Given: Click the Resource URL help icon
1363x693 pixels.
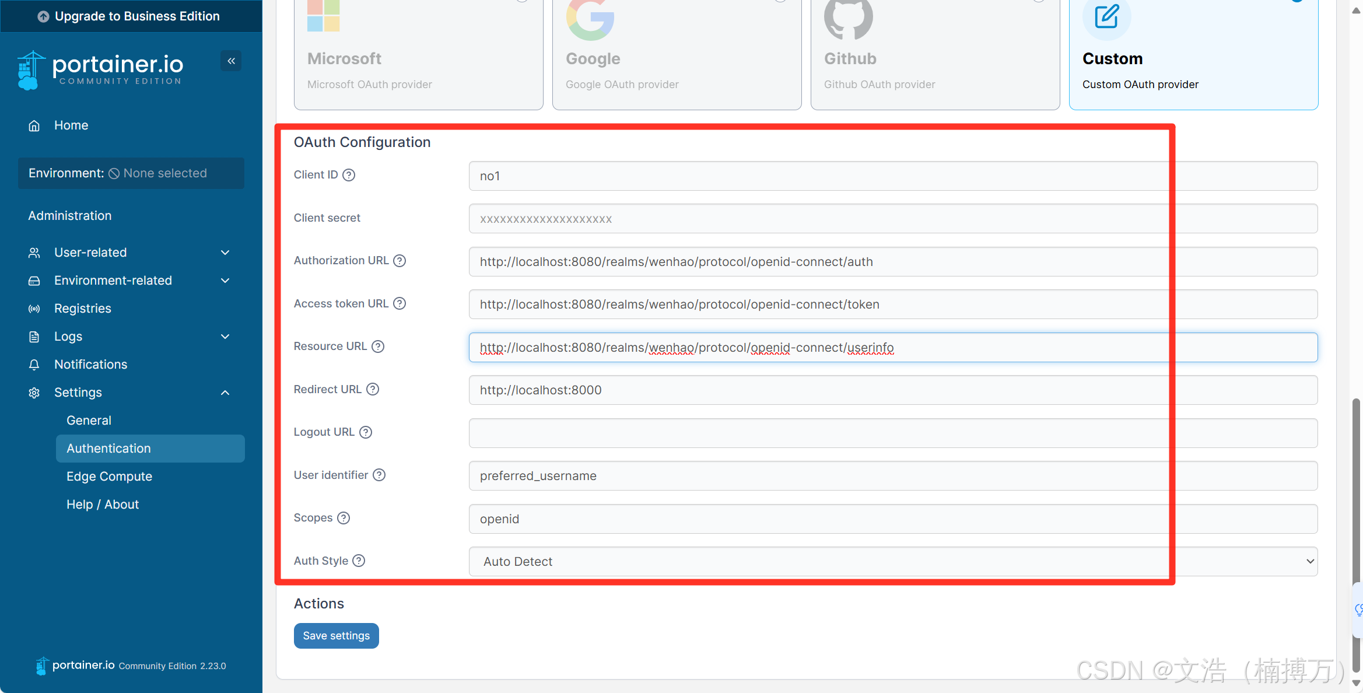Looking at the screenshot, I should [378, 346].
